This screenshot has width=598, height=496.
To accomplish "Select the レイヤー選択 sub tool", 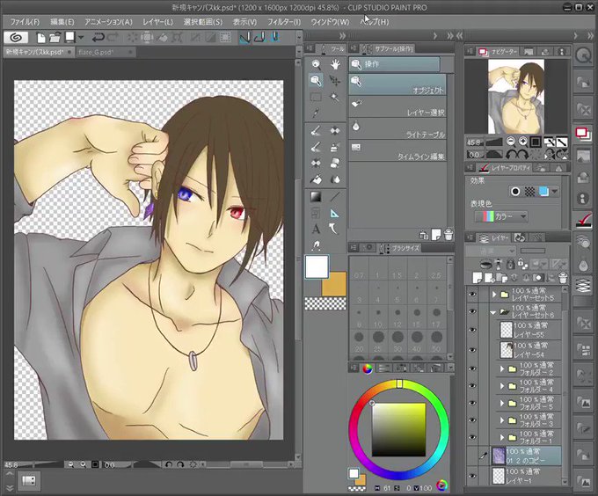I will (397, 106).
